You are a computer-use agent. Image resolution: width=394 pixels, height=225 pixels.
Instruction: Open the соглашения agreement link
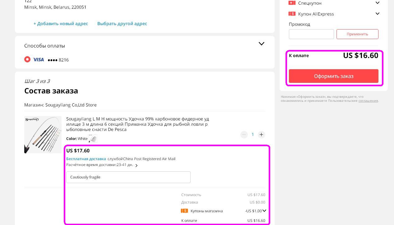[x=368, y=101]
